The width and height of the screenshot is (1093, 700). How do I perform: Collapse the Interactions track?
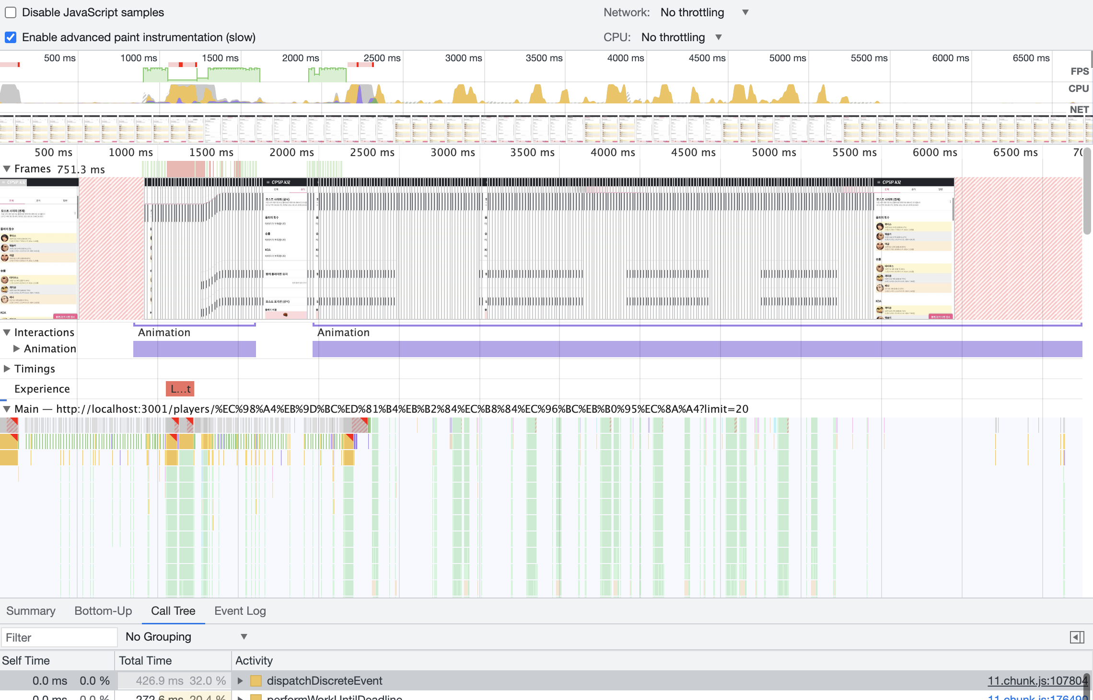(7, 332)
